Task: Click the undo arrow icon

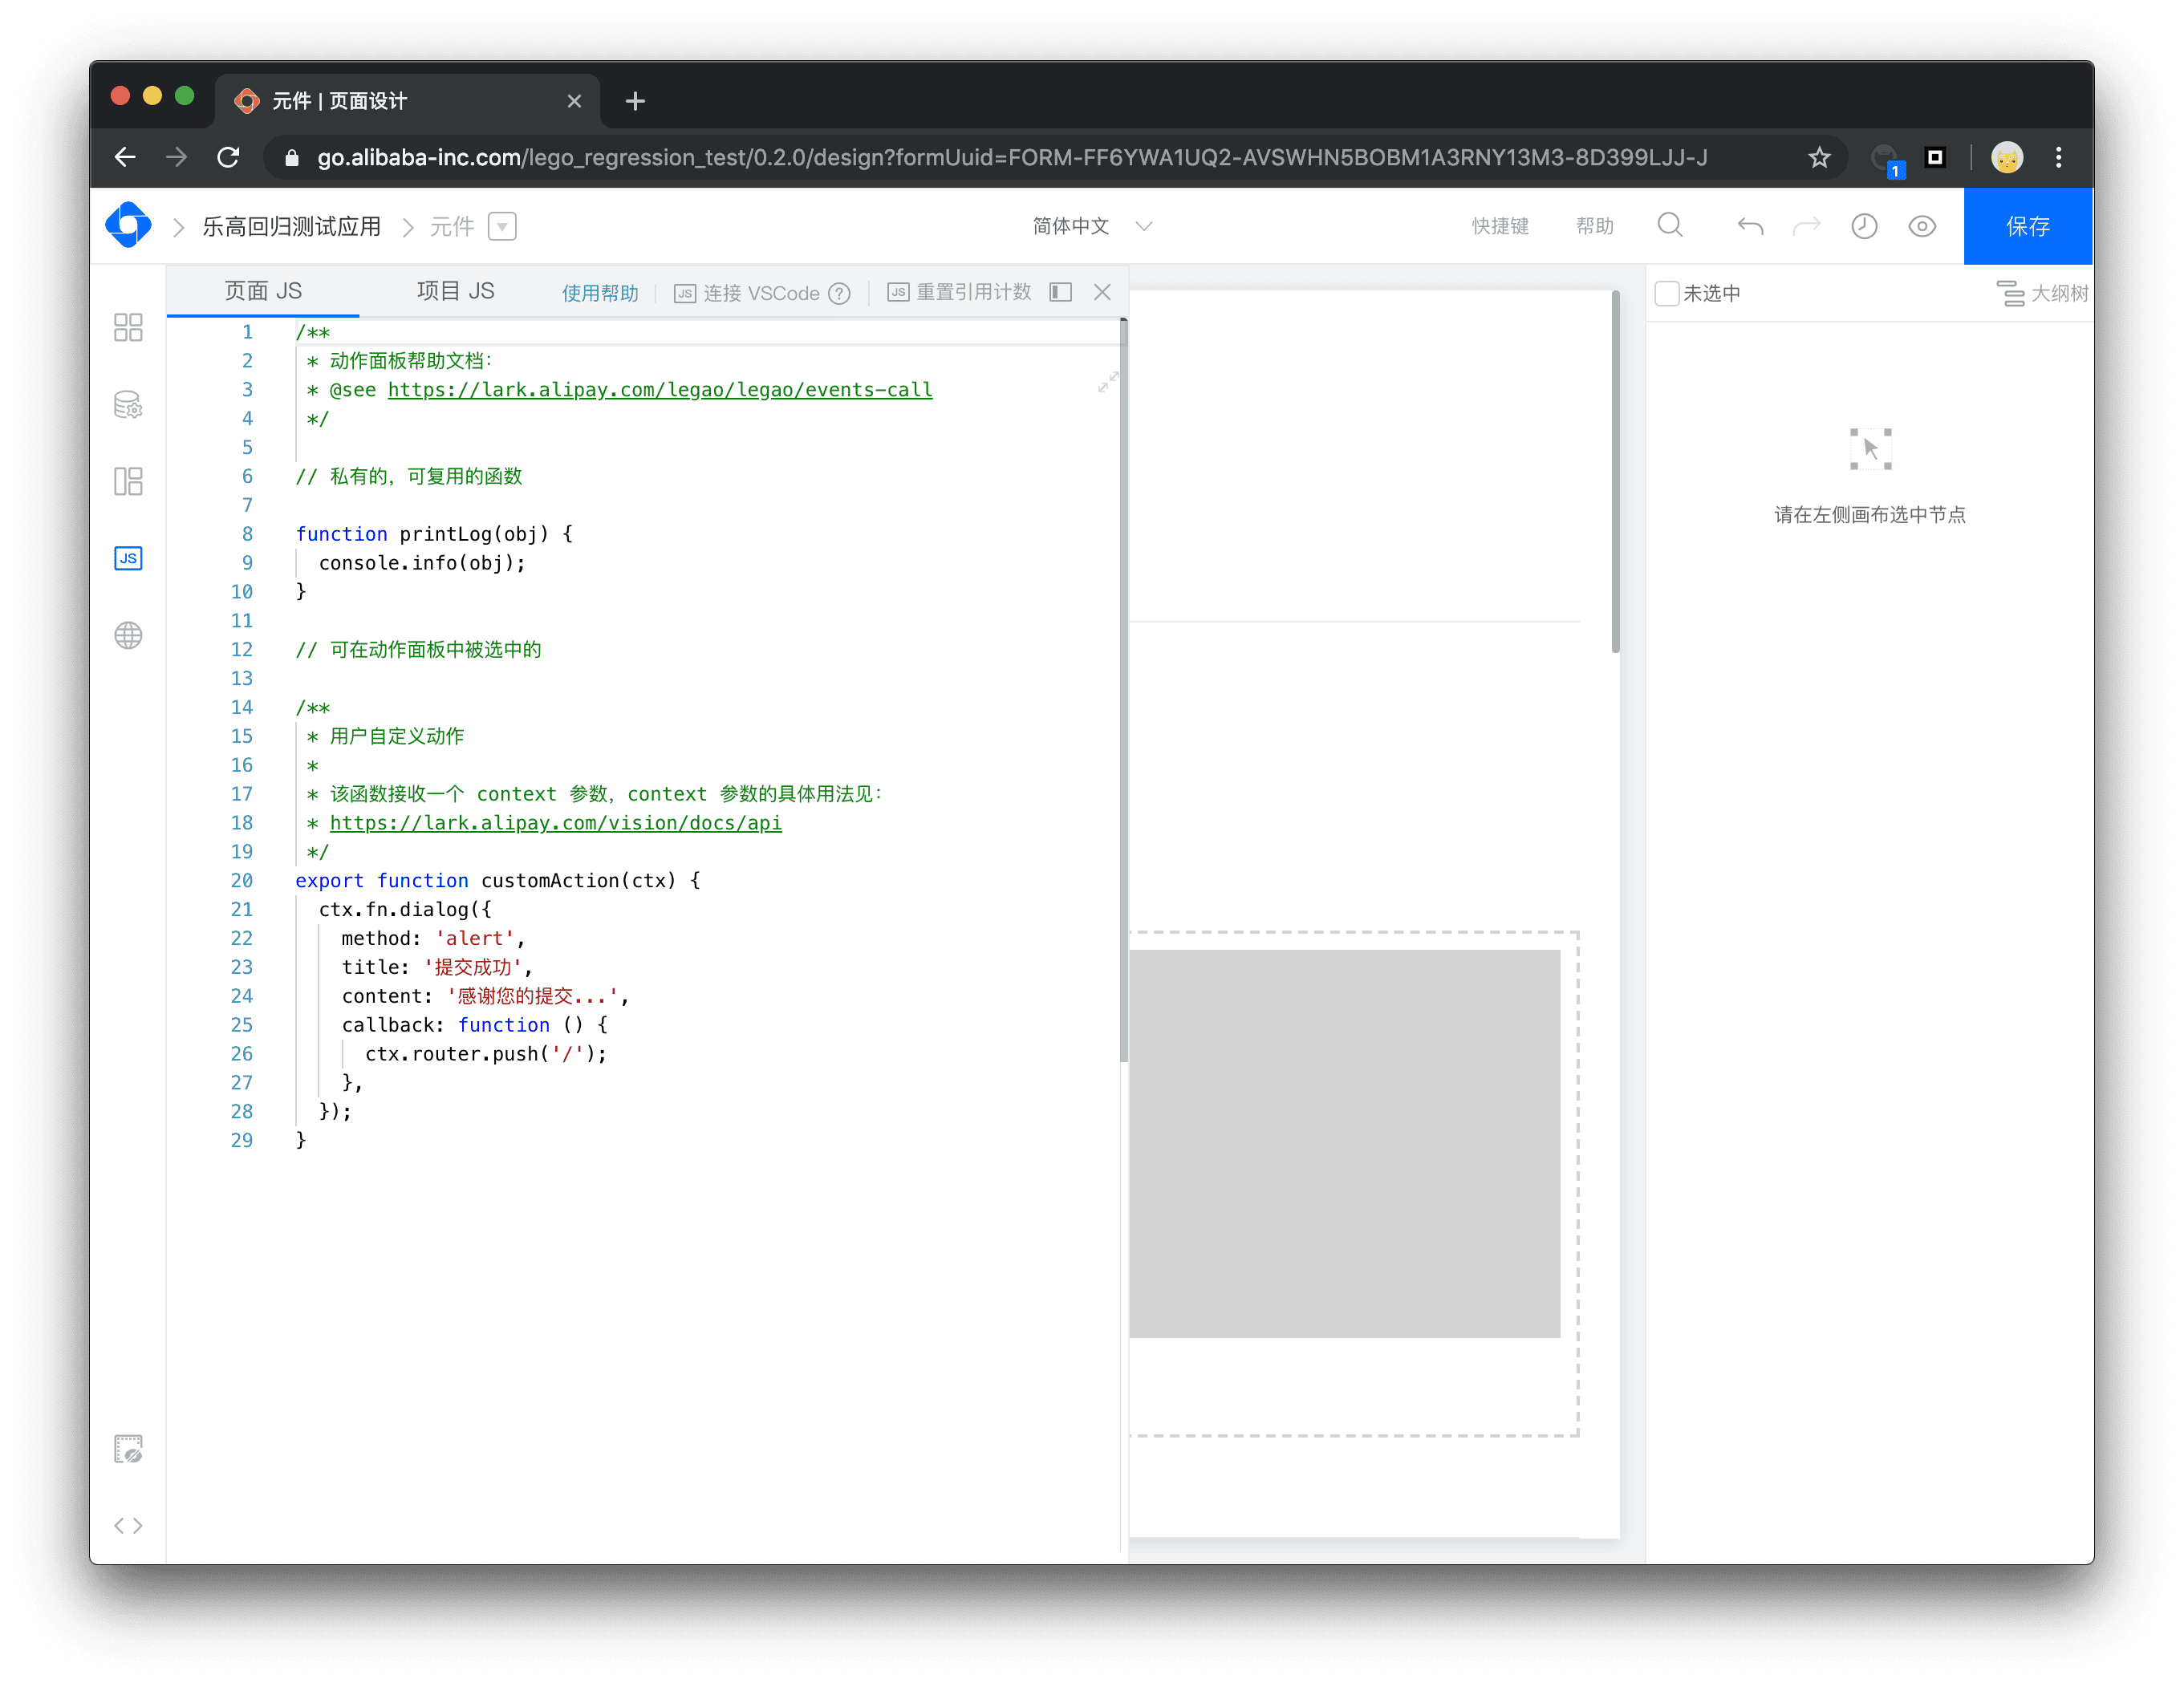Action: click(1750, 226)
